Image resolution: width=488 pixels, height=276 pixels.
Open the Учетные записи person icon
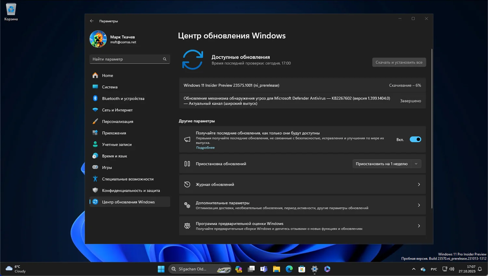95,144
